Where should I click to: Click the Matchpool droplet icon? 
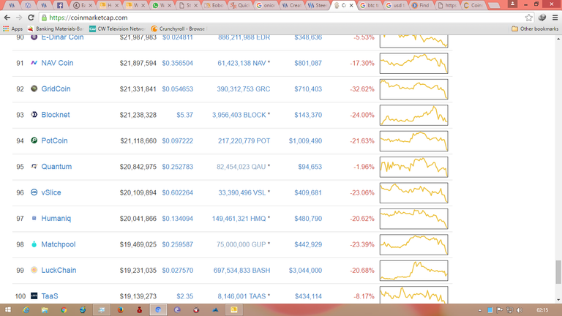click(x=34, y=244)
